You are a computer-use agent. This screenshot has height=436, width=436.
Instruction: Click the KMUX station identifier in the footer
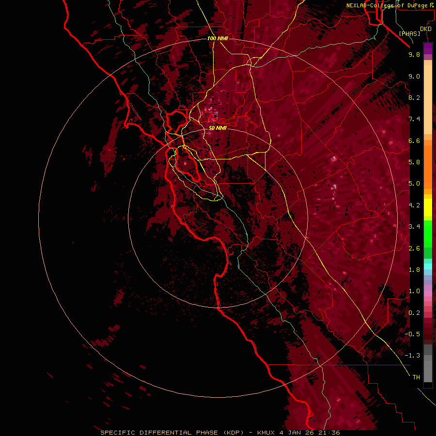coord(266,433)
